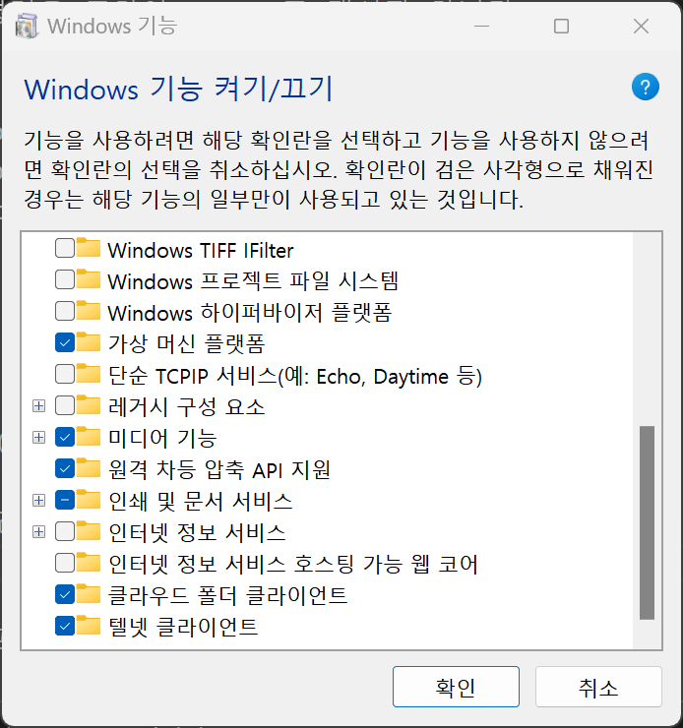Viewport: 683px width, 728px height.
Task: Click folder icon beside 가상 머신 플랫폼
Action: click(x=90, y=343)
